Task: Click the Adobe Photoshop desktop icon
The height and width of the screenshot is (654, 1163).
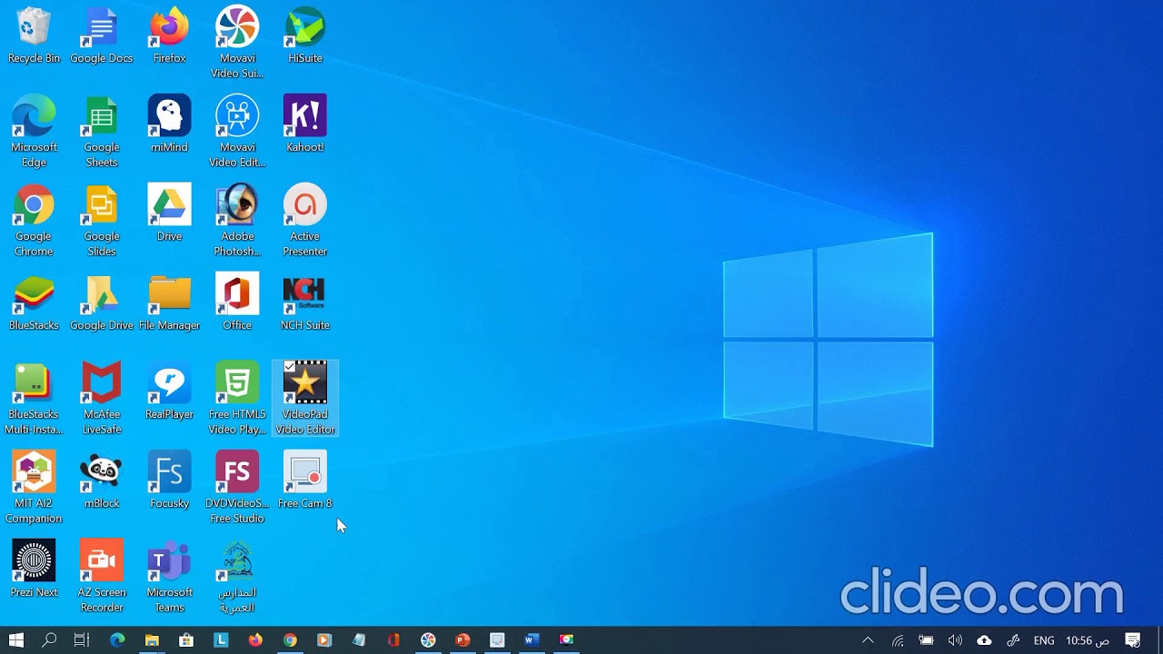Action: 237,220
